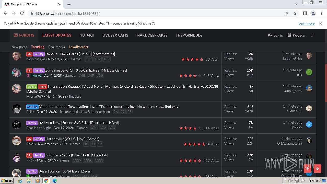327x184 pixels.
Task: Click Ren'Py tag on Lust Academy row
Action: tap(32, 123)
